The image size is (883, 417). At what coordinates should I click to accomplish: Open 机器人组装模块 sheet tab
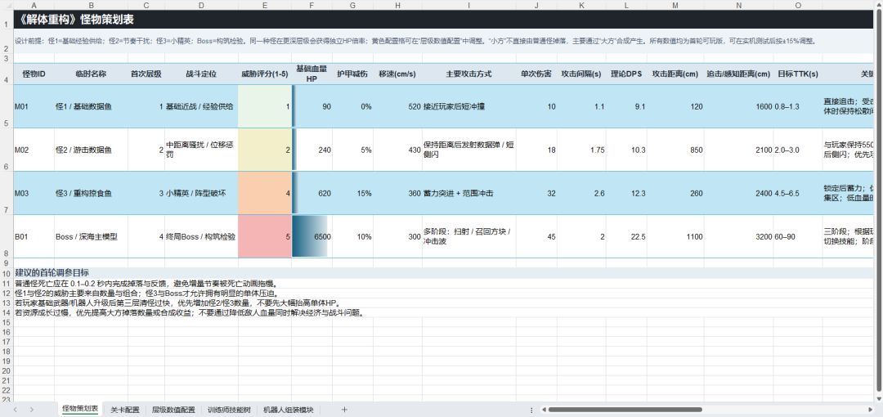point(289,410)
